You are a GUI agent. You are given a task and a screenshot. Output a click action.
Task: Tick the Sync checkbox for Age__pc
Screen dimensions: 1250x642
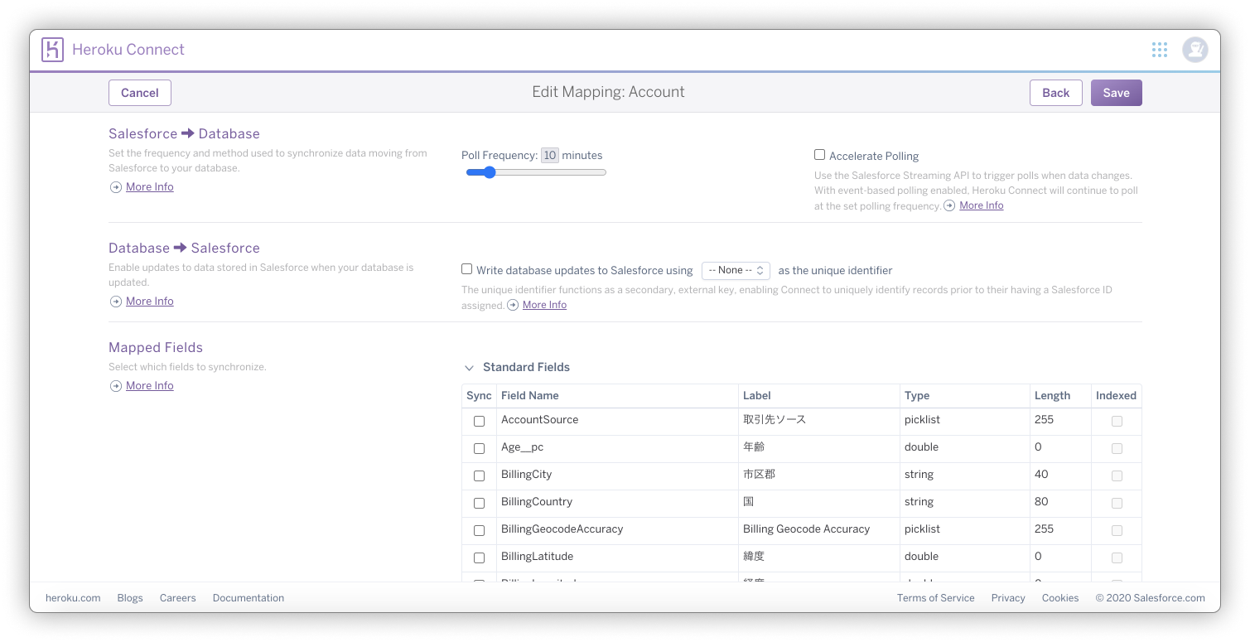click(479, 448)
